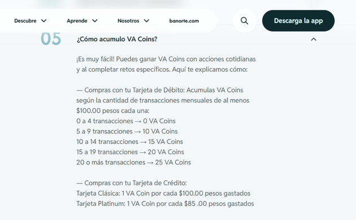Expand the chevron beside Descubre
Viewport: 356px width, 220px height.
(x=44, y=21)
